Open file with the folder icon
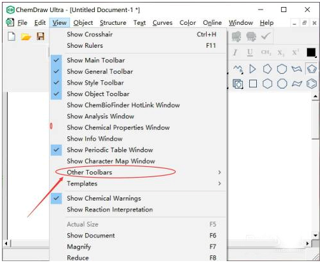 (26, 37)
